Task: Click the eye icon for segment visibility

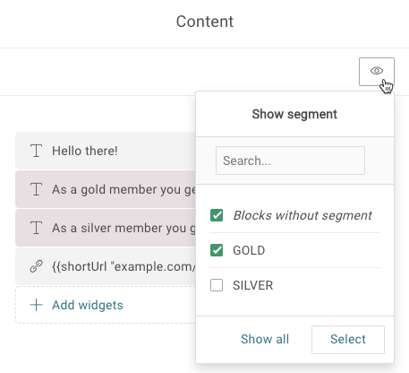Action: point(377,72)
